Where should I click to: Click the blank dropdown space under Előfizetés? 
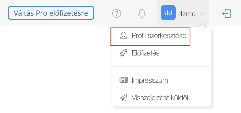(161, 62)
